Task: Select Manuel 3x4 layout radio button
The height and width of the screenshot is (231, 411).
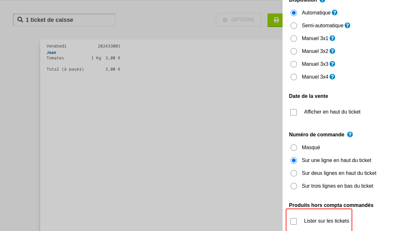Action: pos(294,77)
